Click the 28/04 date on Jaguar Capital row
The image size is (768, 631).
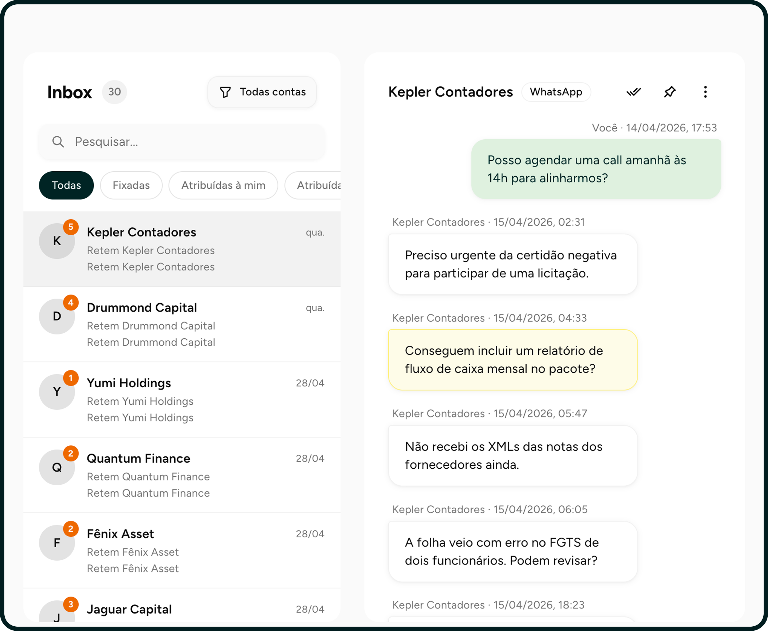tap(310, 610)
